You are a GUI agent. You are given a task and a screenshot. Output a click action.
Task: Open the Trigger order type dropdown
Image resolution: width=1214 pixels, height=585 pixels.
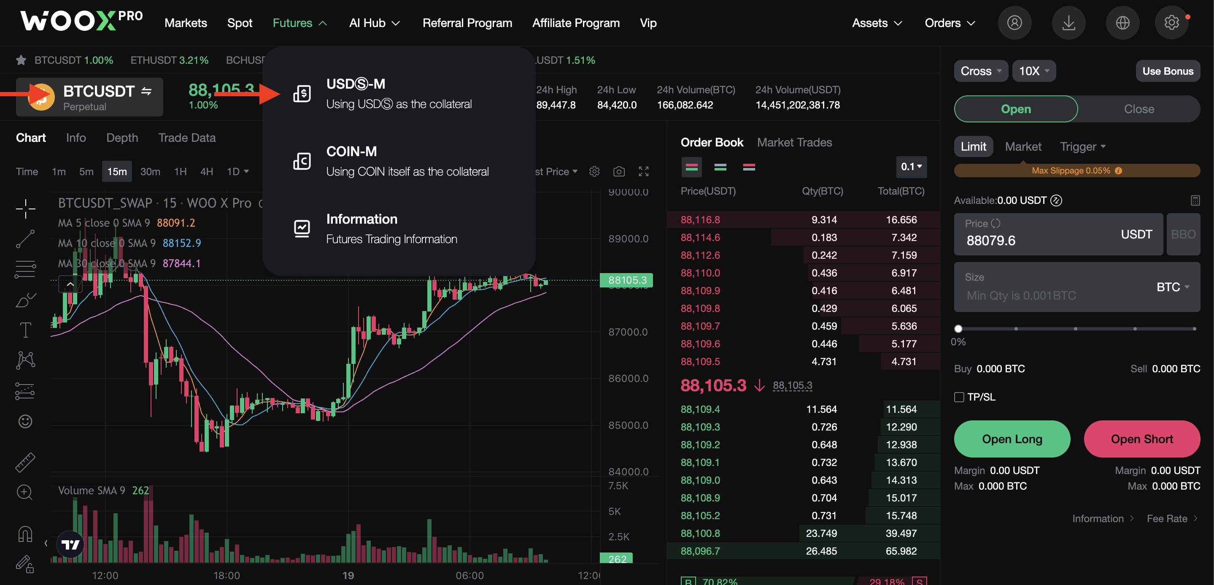click(1082, 146)
